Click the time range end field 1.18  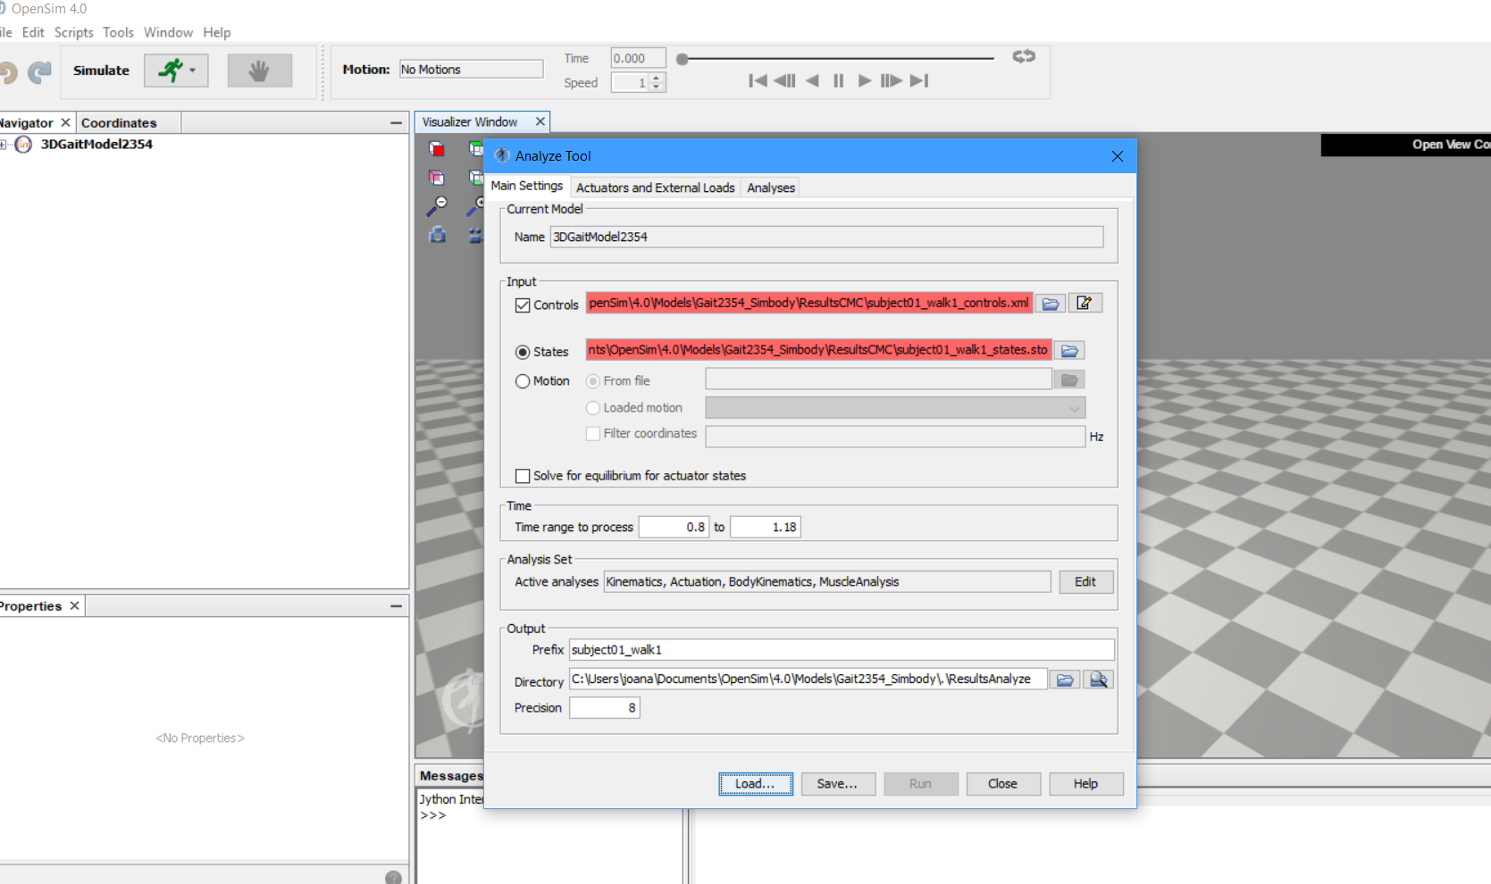click(x=765, y=527)
